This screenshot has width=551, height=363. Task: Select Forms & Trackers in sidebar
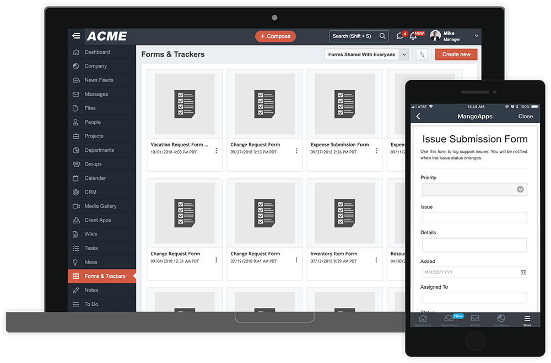[101, 276]
